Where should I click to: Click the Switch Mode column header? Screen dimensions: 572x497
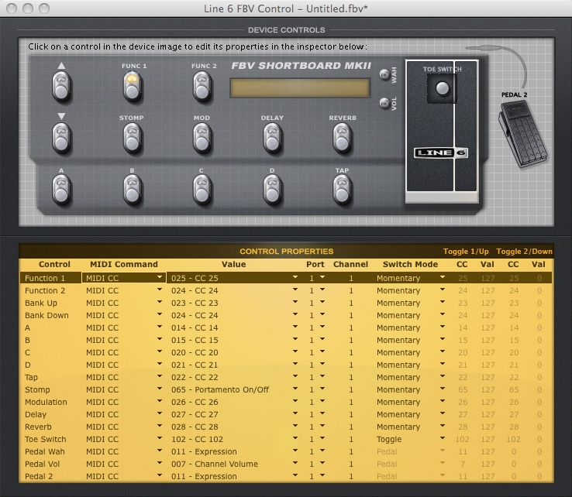tap(410, 264)
